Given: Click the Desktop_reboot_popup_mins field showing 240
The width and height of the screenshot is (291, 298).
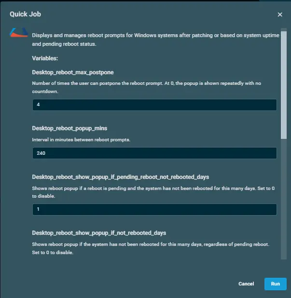Looking at the screenshot, I should point(154,153).
